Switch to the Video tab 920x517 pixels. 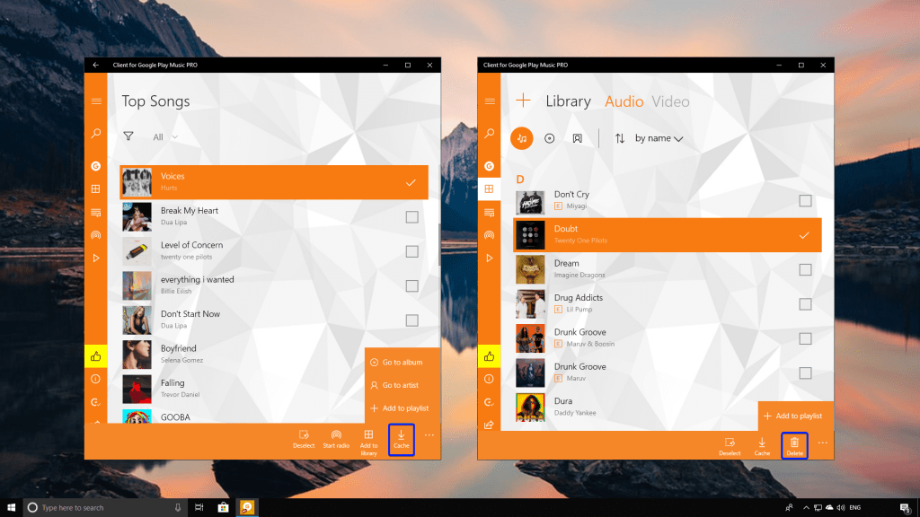[x=670, y=101]
